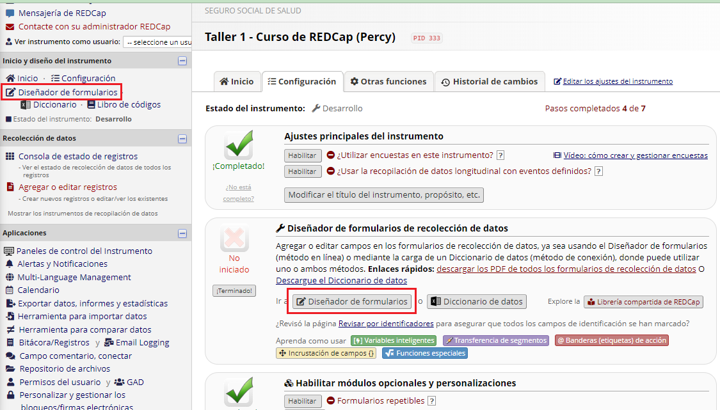Click Habilitar for longitudinal data collection
Image resolution: width=720 pixels, height=410 pixels.
[302, 171]
